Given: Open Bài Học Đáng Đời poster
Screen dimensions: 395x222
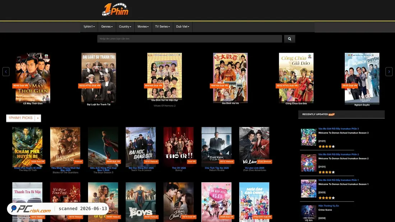Looking at the screenshot, I should click(x=140, y=147).
